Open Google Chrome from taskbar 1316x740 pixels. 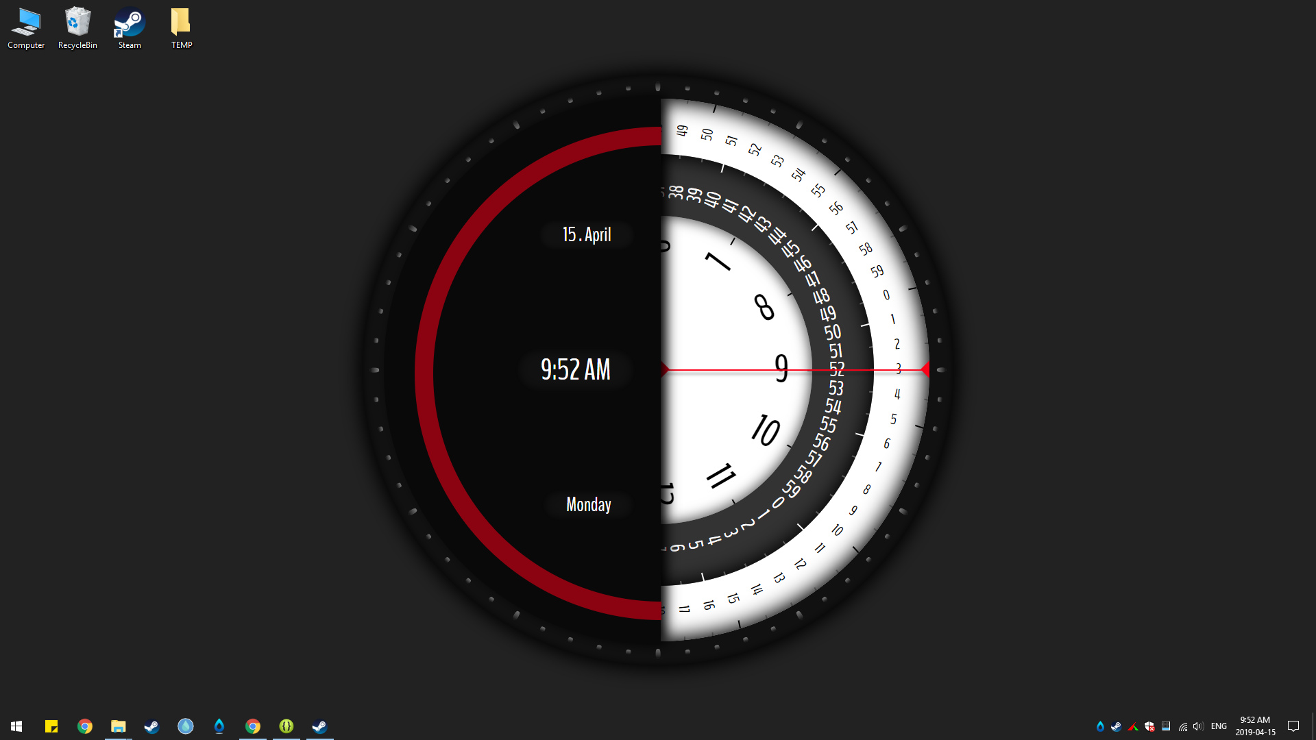pyautogui.click(x=85, y=726)
